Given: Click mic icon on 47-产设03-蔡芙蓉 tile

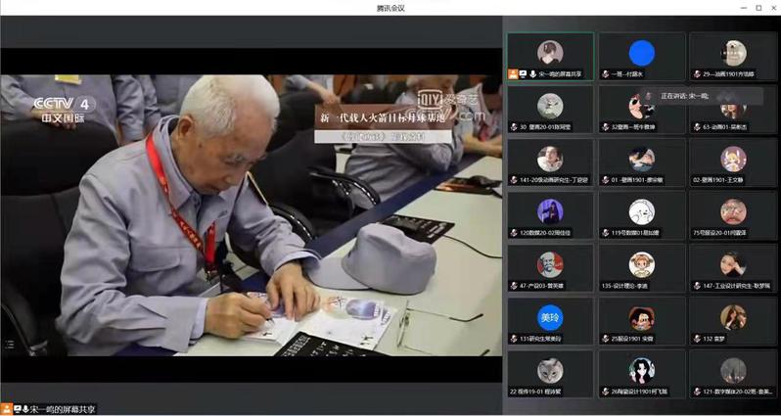Looking at the screenshot, I should click(514, 286).
